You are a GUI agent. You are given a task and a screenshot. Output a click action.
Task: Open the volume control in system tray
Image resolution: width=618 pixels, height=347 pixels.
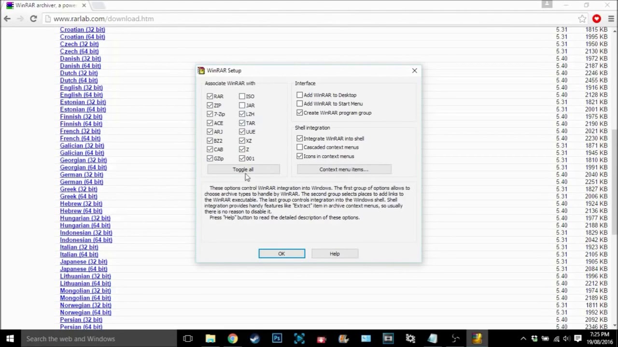[566, 339]
